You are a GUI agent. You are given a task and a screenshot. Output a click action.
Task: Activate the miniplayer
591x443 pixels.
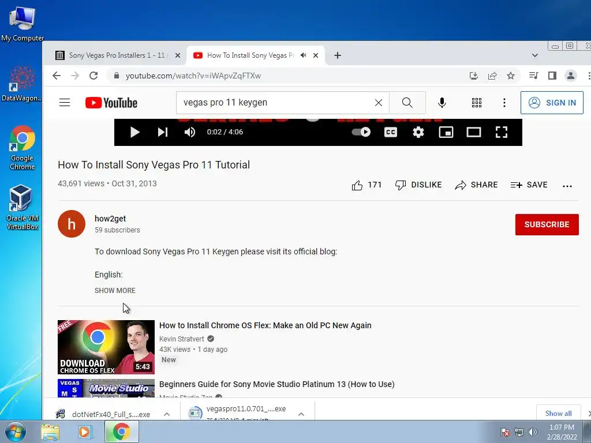[x=446, y=132]
